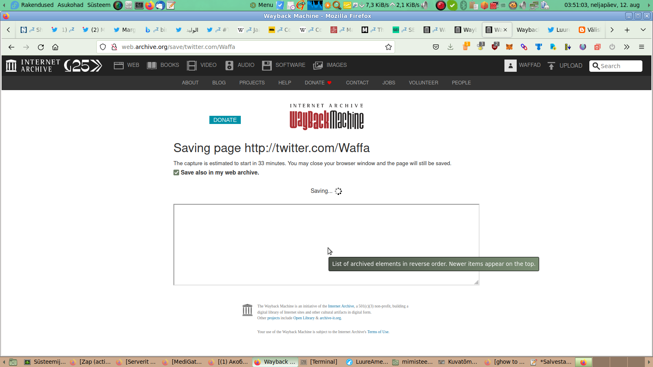This screenshot has width=653, height=367.
Task: Open the WEB media section
Action: [127, 65]
